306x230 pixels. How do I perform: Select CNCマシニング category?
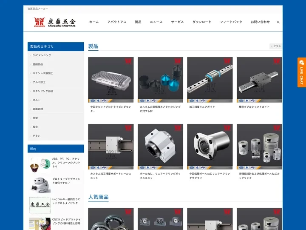[42, 55]
